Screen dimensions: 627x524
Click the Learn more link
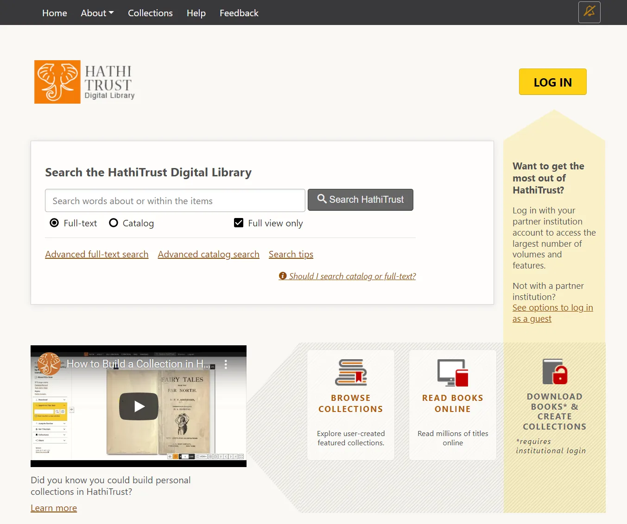click(x=54, y=508)
